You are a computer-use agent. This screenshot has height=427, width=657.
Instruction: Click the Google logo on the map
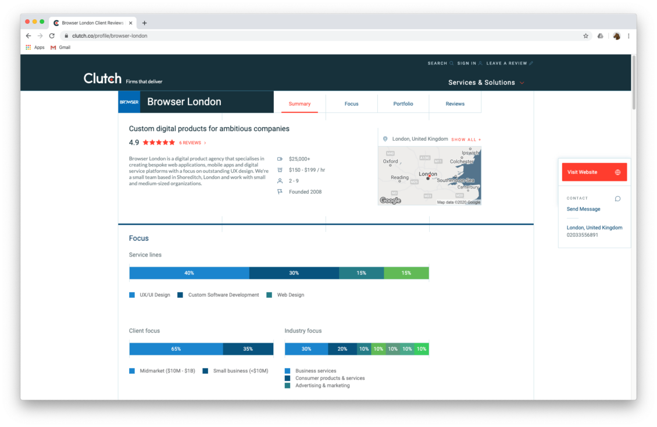tap(390, 200)
